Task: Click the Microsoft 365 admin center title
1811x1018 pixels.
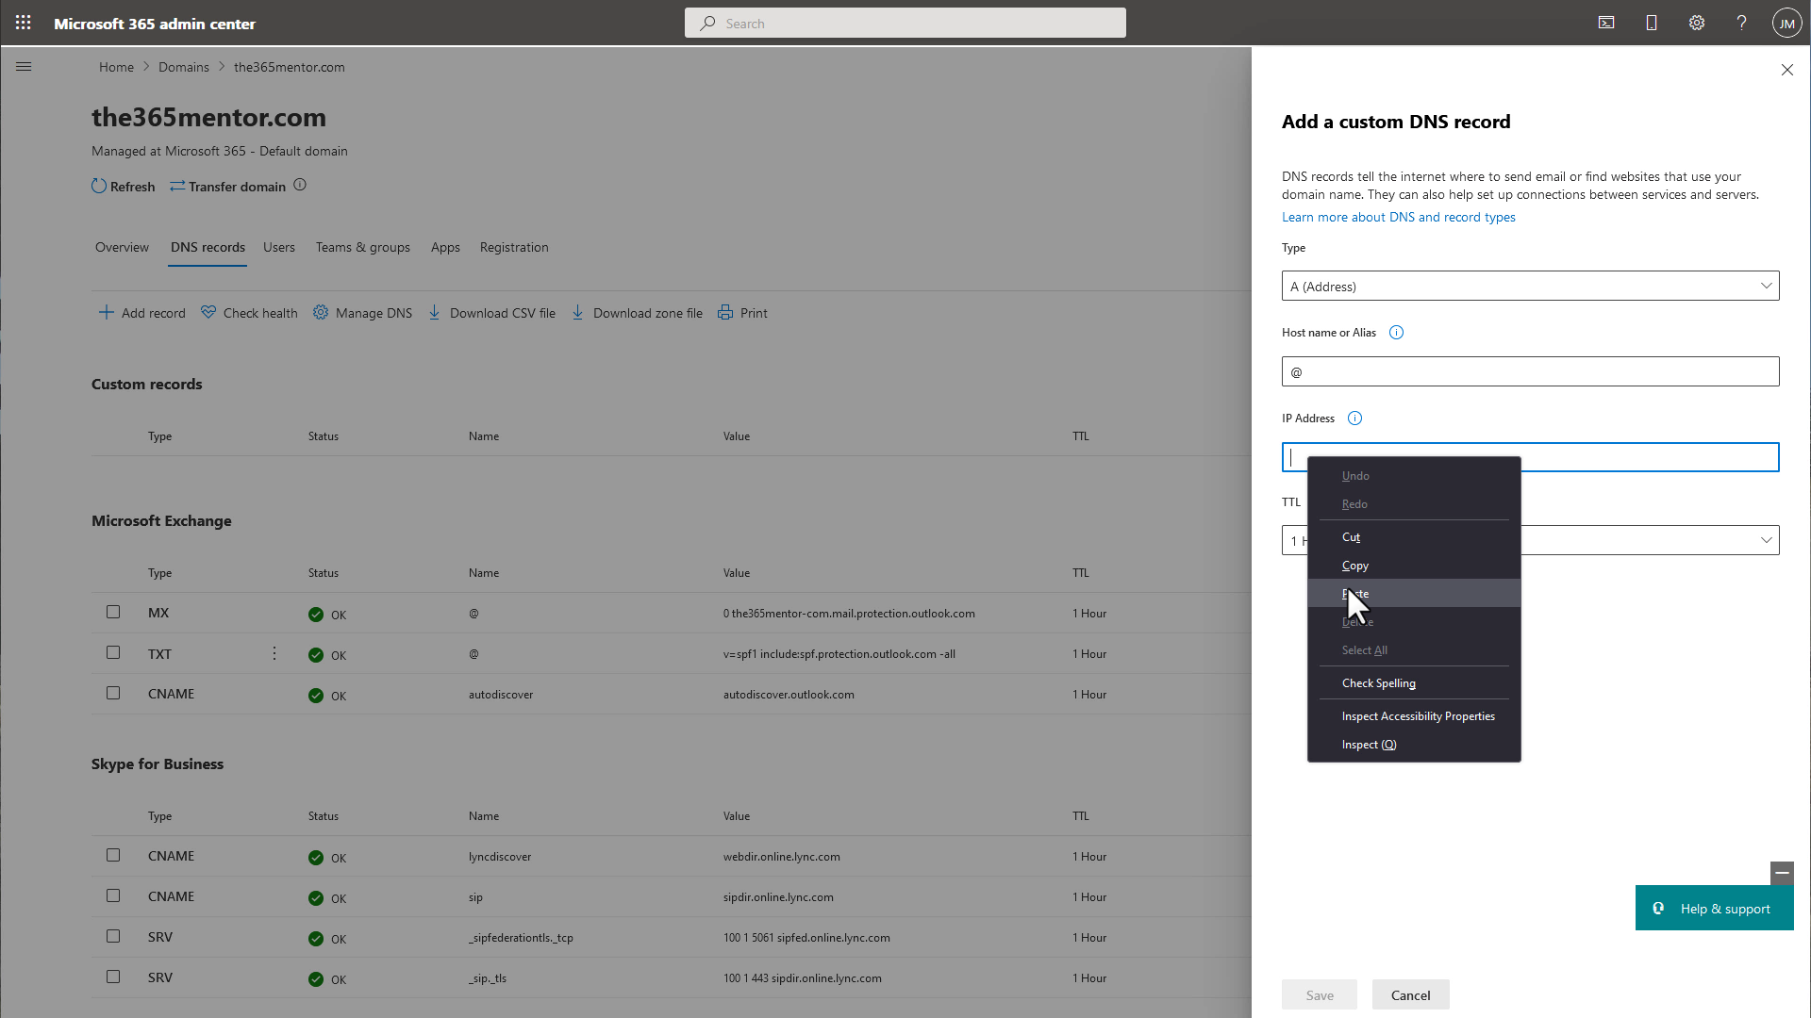Action: pyautogui.click(x=155, y=24)
